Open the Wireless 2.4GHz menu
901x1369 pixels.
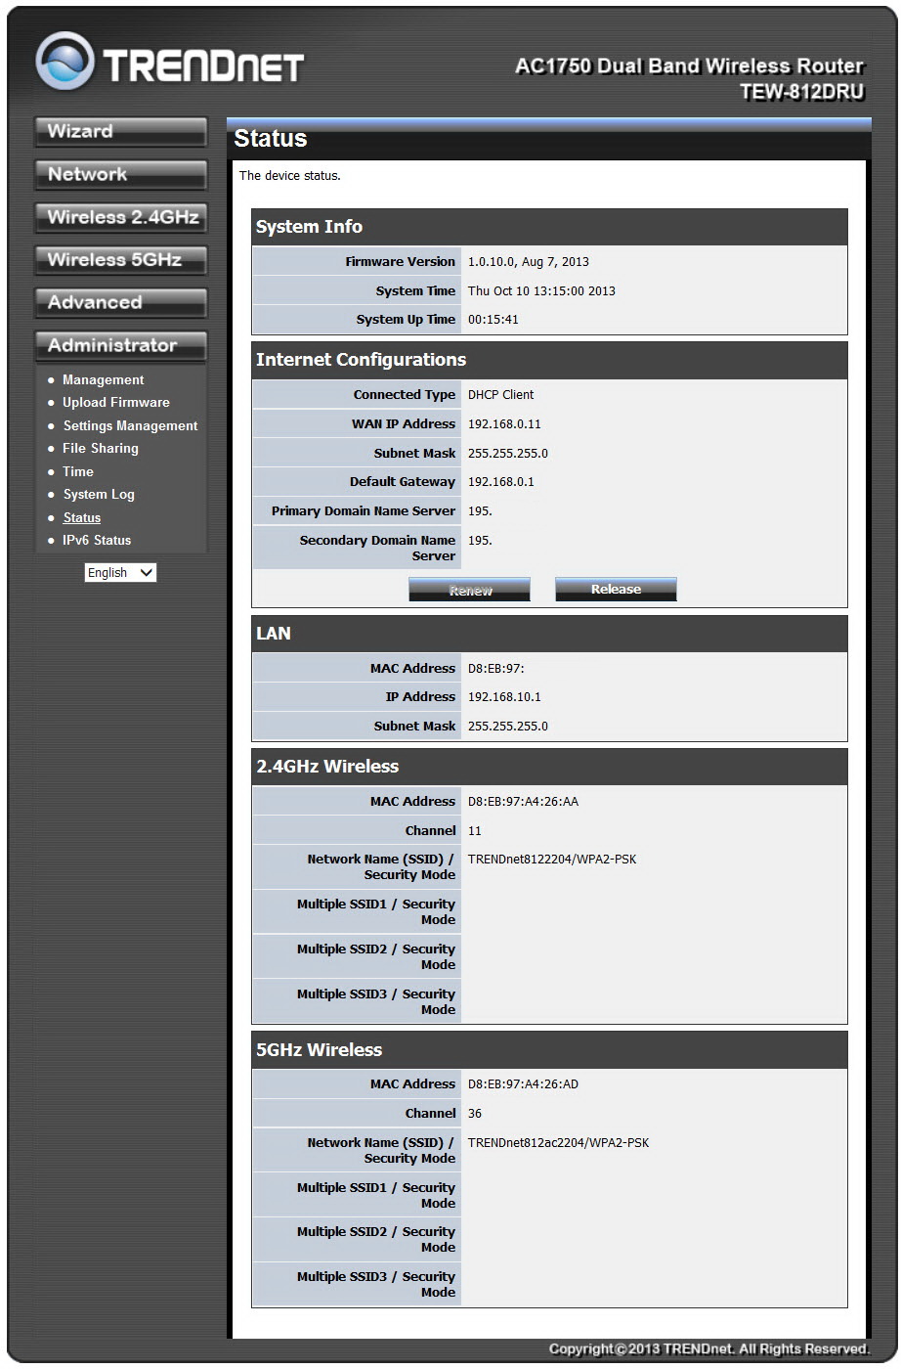(120, 217)
